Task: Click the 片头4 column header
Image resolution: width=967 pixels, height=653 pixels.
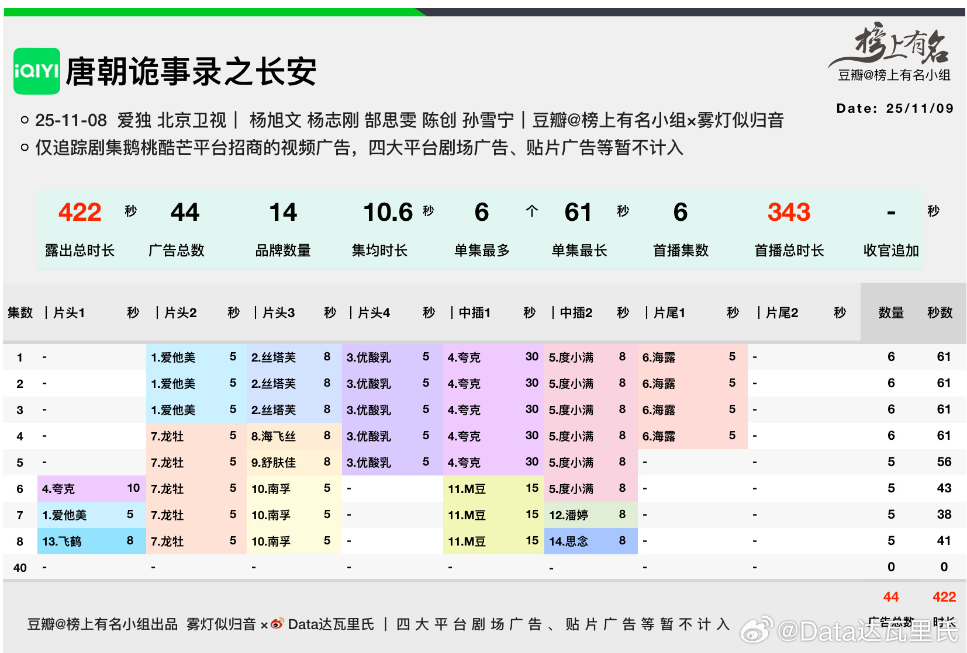Action: pos(374,312)
